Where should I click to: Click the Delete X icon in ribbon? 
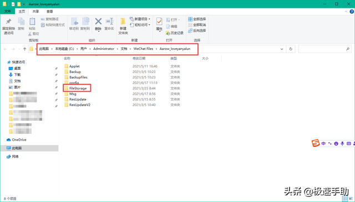[98, 22]
